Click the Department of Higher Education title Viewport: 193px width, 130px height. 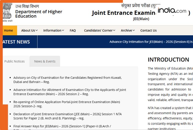[39, 14]
